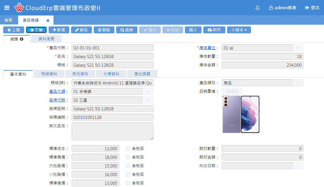The height and width of the screenshot is (187, 324).
Task: Switch to the 資料瀏覽 tab
Action: pyautogui.click(x=46, y=39)
